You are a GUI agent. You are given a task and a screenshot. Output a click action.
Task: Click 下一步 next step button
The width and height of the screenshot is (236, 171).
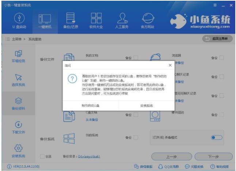pos(214,156)
